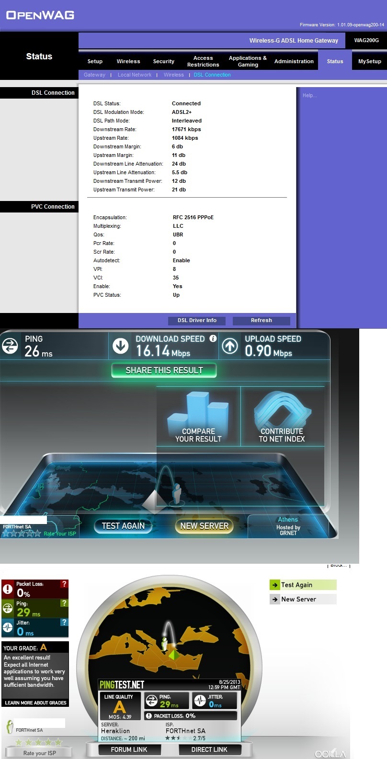This screenshot has height=759, width=387.
Task: Go to Gateway status sub-page
Action: coord(94,75)
